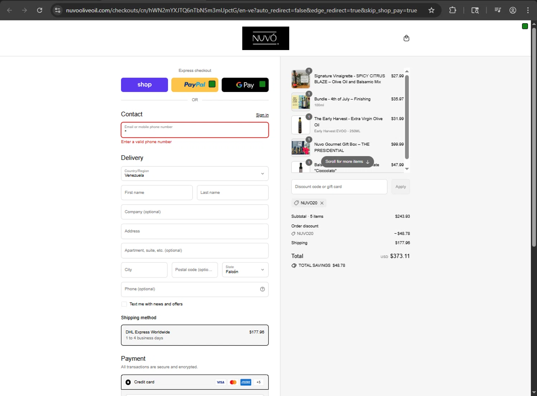Viewport: 537px width, 396px height.
Task: Click the Apartment, suite field
Action: tap(195, 250)
